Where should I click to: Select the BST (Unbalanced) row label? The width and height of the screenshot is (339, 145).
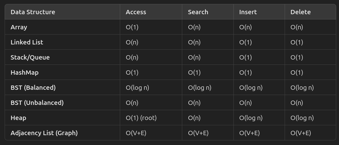(37, 103)
